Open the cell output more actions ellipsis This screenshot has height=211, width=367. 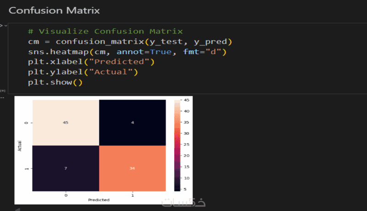2,97
